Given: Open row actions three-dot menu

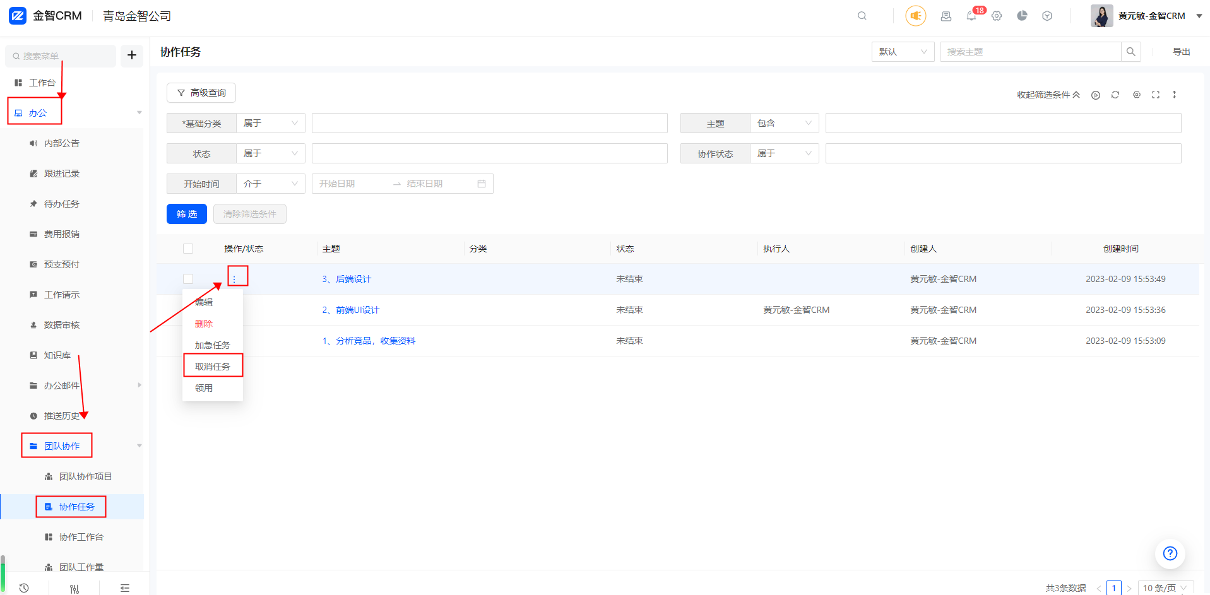Looking at the screenshot, I should point(234,279).
